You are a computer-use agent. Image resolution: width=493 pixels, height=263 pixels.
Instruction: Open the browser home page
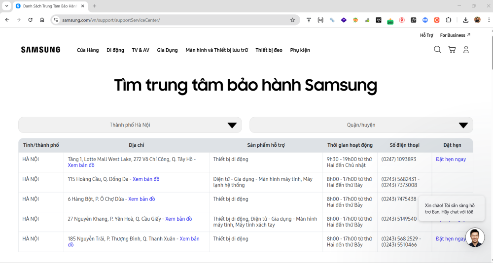click(42, 20)
